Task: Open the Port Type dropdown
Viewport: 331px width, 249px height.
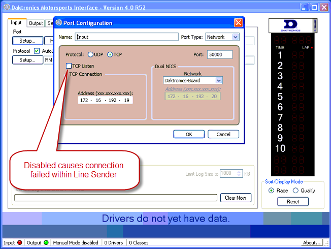Action: click(x=235, y=37)
